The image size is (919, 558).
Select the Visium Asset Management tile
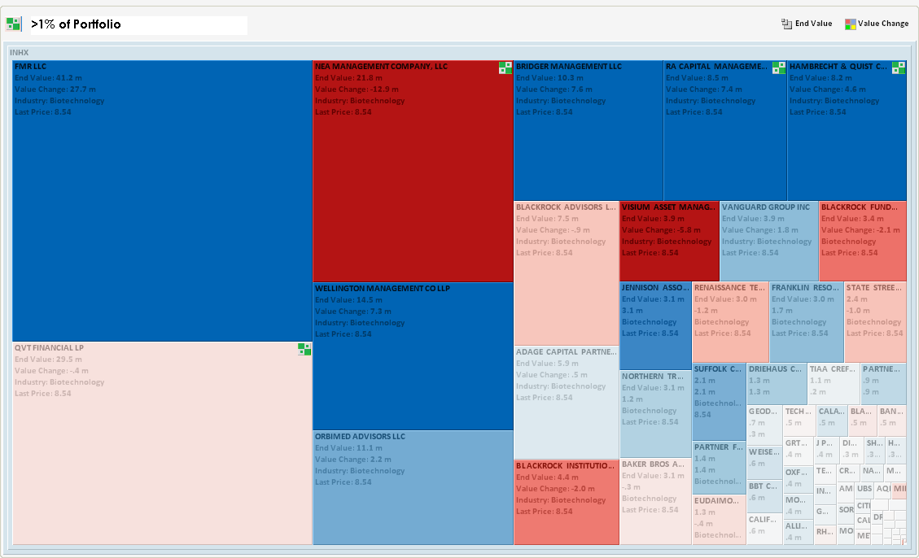pyautogui.click(x=669, y=242)
